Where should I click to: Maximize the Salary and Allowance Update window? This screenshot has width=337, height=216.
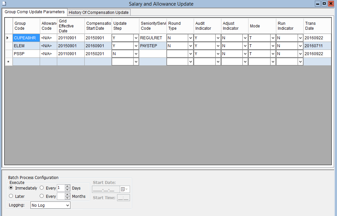click(x=324, y=4)
